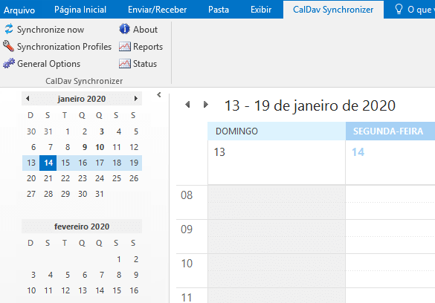
Task: Select January 22 in the mini calendar
Action: tap(65, 178)
